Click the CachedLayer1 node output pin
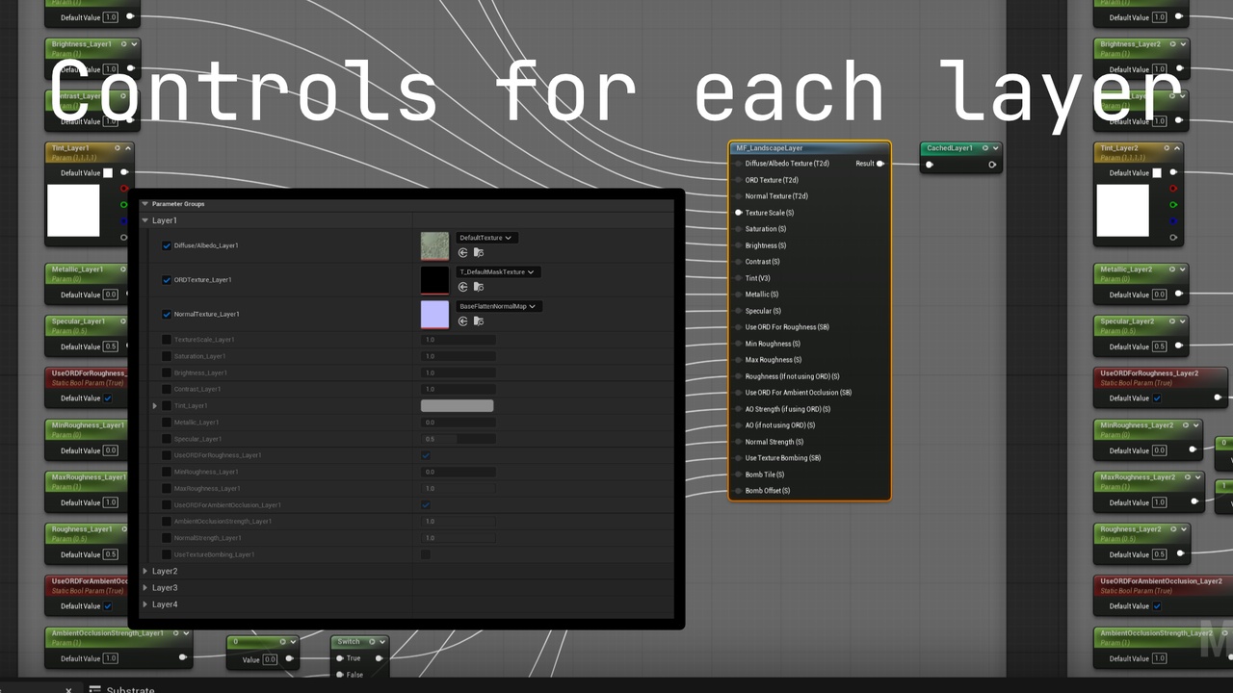This screenshot has width=1233, height=693. (x=992, y=165)
